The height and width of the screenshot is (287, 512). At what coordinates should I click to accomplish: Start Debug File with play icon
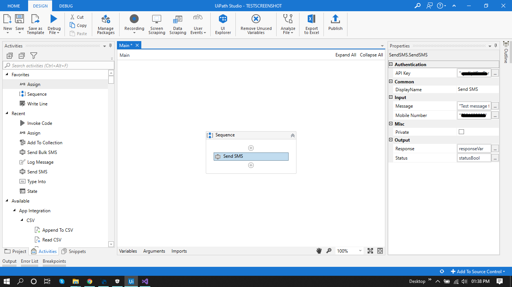tap(54, 19)
